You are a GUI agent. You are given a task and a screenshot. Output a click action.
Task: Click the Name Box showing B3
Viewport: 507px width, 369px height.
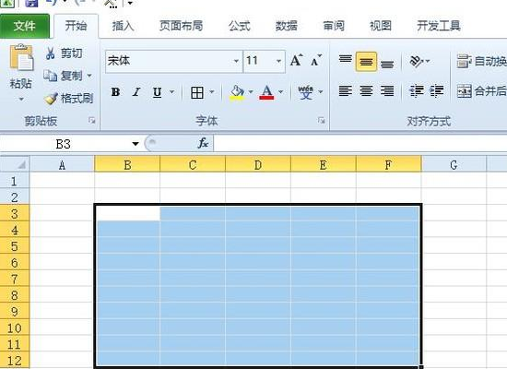(x=70, y=144)
